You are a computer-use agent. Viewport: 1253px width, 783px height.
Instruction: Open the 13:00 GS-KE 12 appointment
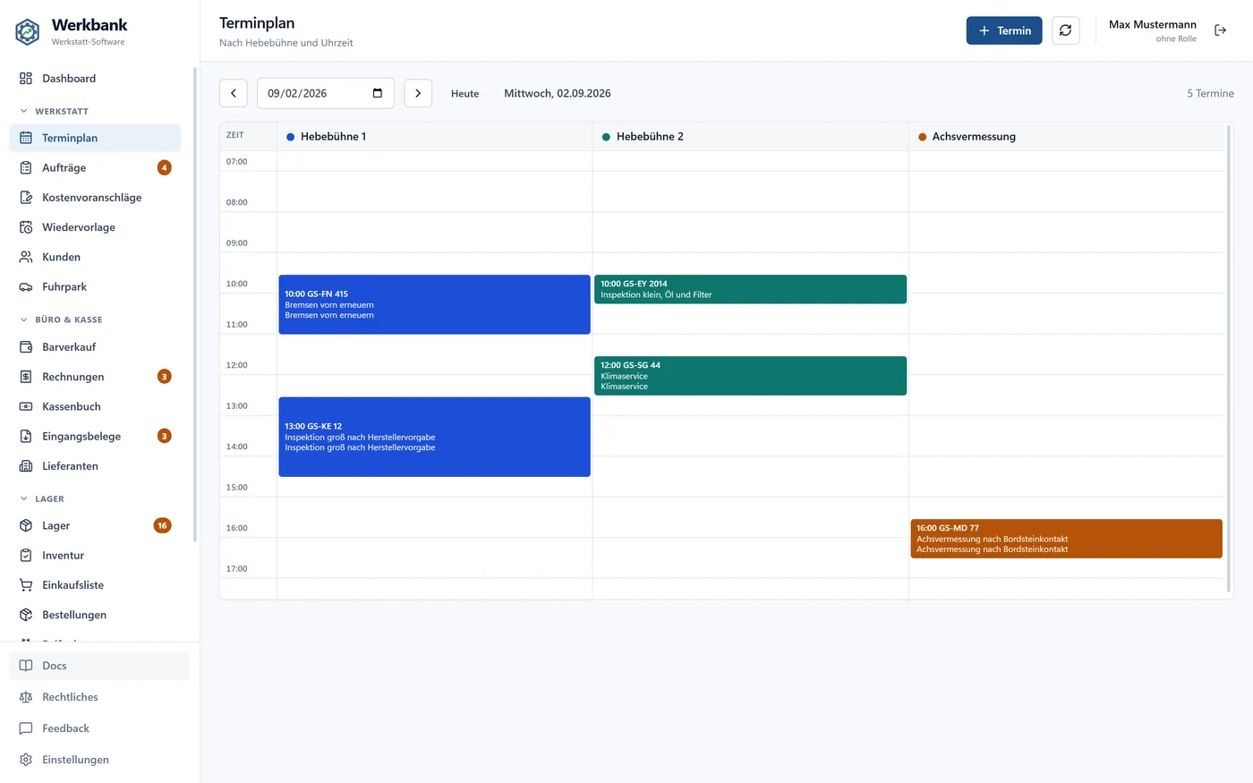pos(434,437)
